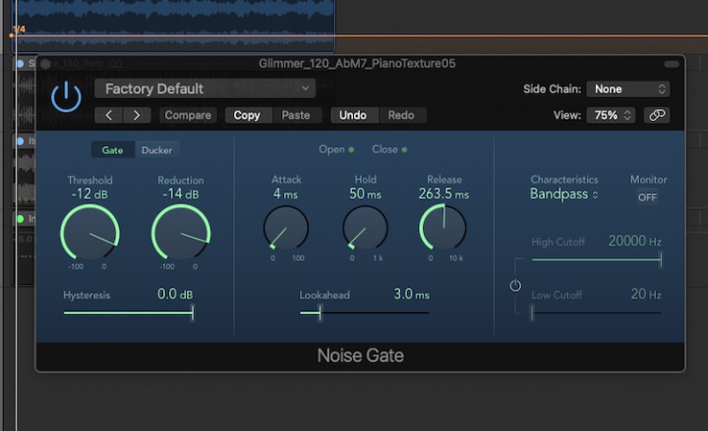This screenshot has height=431, width=708.
Task: Toggle the sidechain filter power icon
Action: (515, 286)
